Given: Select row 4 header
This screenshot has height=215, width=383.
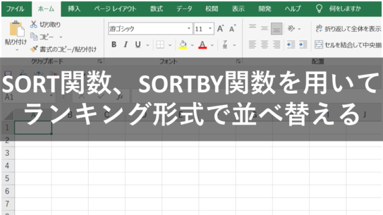Looking at the screenshot, I should 7,166.
